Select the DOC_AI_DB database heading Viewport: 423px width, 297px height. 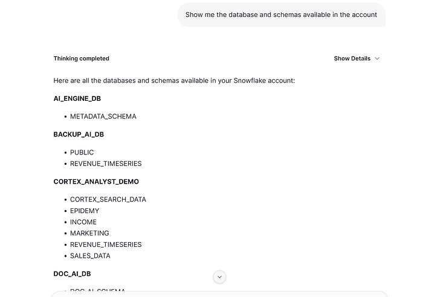coord(71,273)
